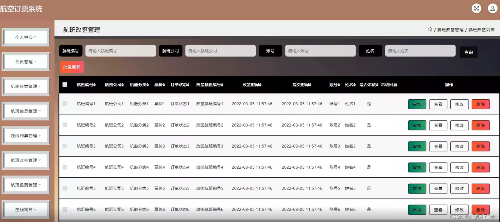
Task: Expand the 航班信息管理 sidebar menu
Action: pos(26,111)
